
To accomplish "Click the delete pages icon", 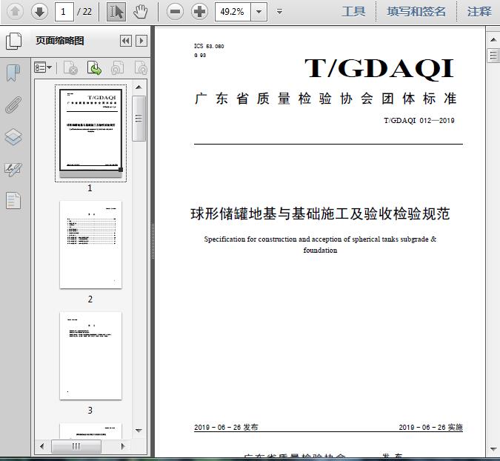I will click(71, 67).
